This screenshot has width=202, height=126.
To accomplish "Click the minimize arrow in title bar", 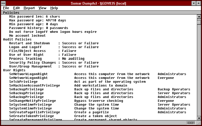I will coord(194,3).
